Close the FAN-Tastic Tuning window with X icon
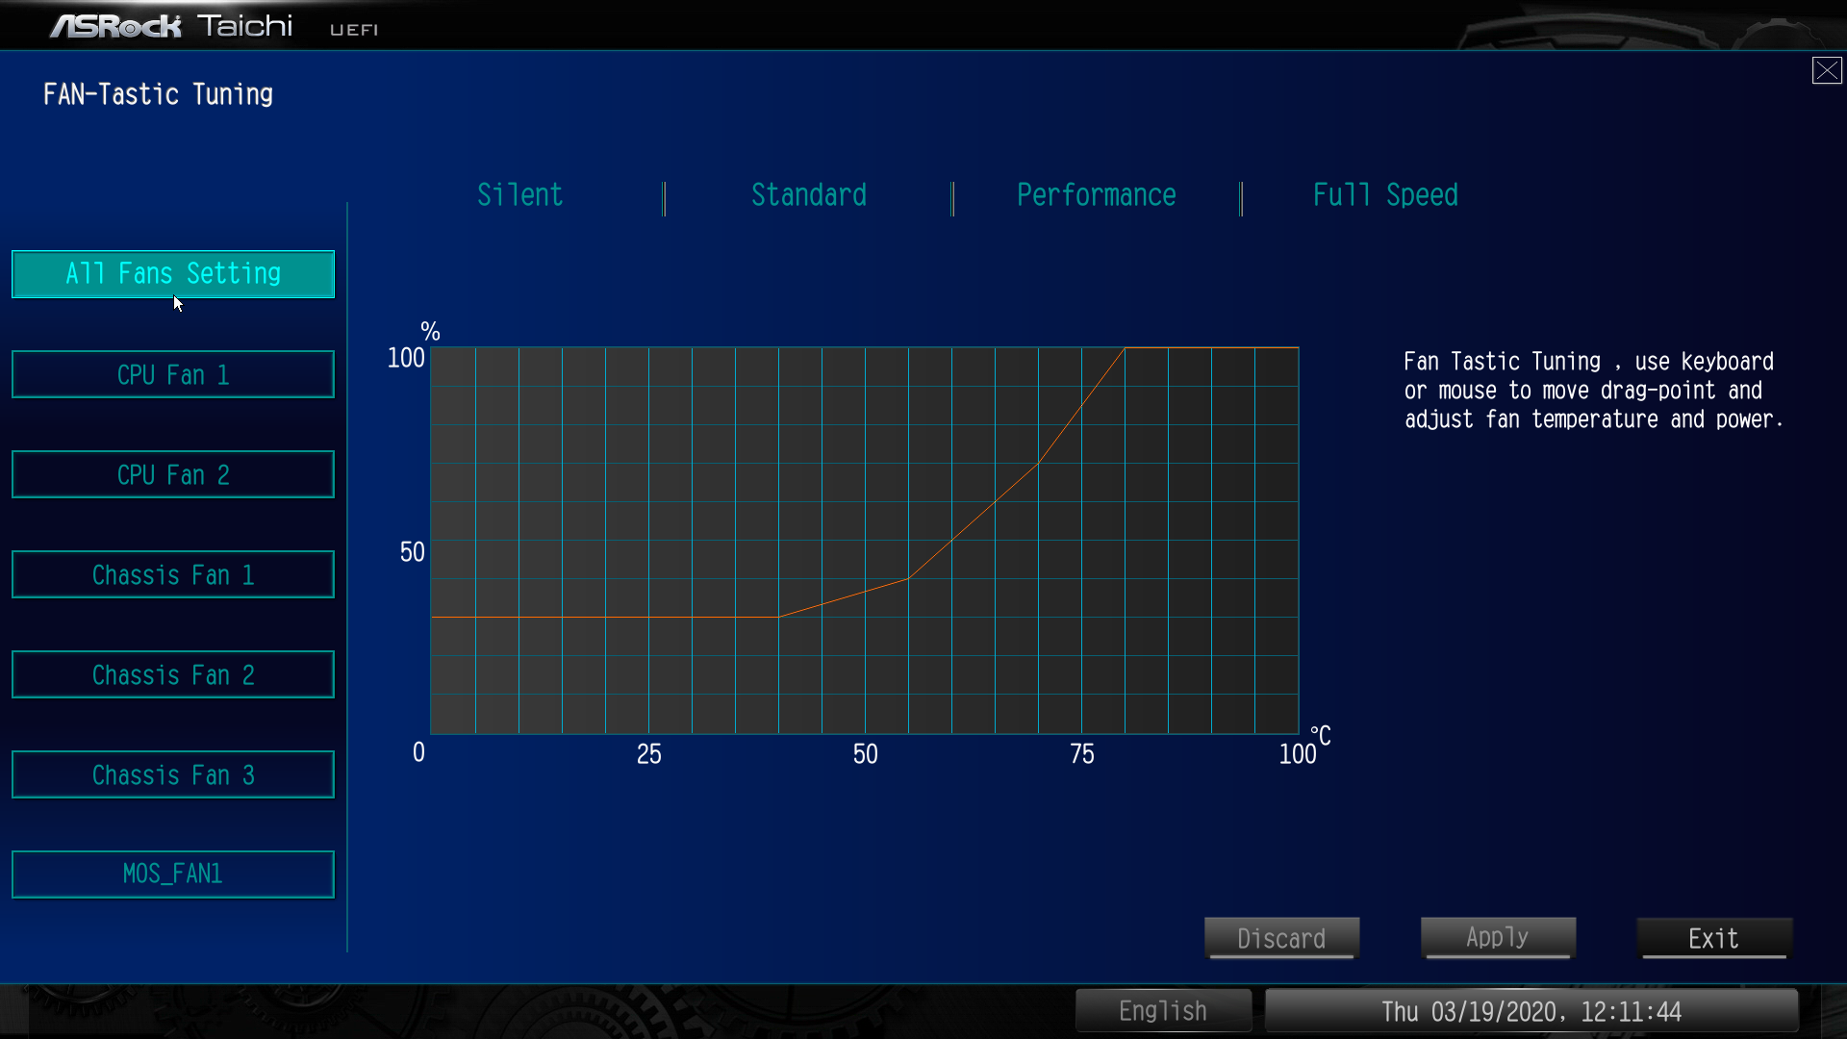 point(1826,70)
